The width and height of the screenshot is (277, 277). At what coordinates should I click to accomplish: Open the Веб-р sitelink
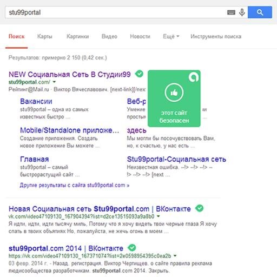coord(136,102)
